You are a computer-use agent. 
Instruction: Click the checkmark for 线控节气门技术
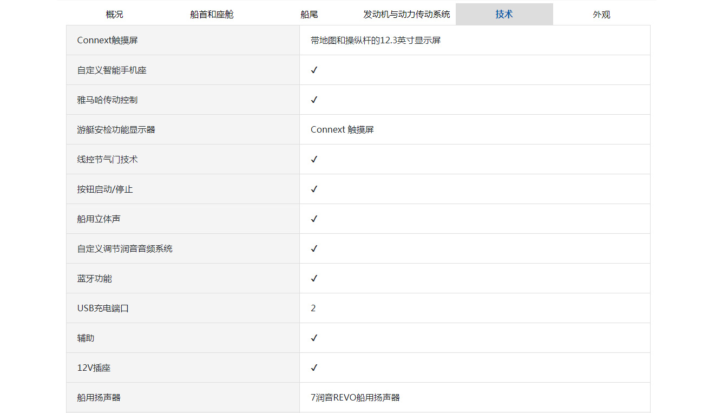tap(314, 159)
